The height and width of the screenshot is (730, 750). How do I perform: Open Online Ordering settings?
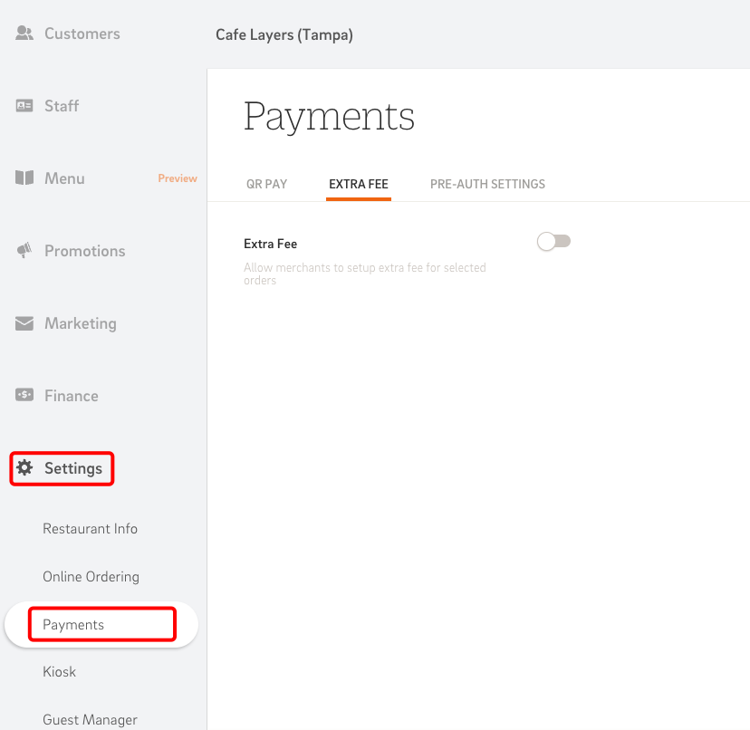(91, 577)
